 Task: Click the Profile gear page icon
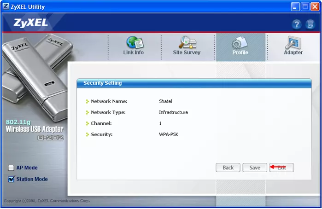click(x=240, y=42)
